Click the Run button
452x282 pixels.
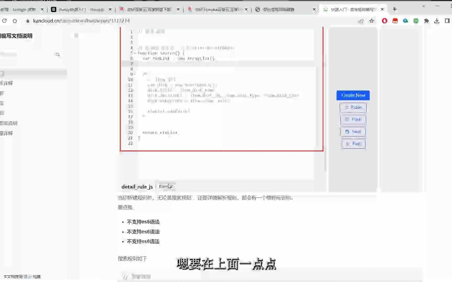pyautogui.click(x=353, y=144)
